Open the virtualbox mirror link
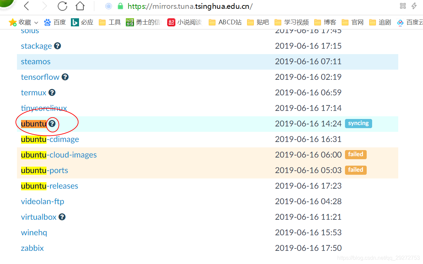The image size is (423, 264). pyautogui.click(x=39, y=217)
